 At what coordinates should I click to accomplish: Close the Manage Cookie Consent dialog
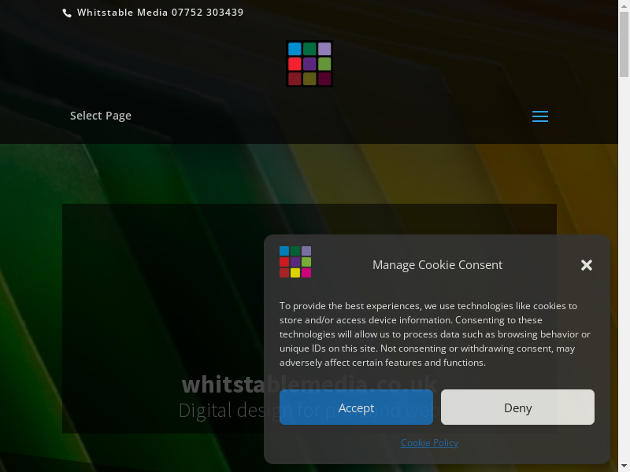coord(586,265)
